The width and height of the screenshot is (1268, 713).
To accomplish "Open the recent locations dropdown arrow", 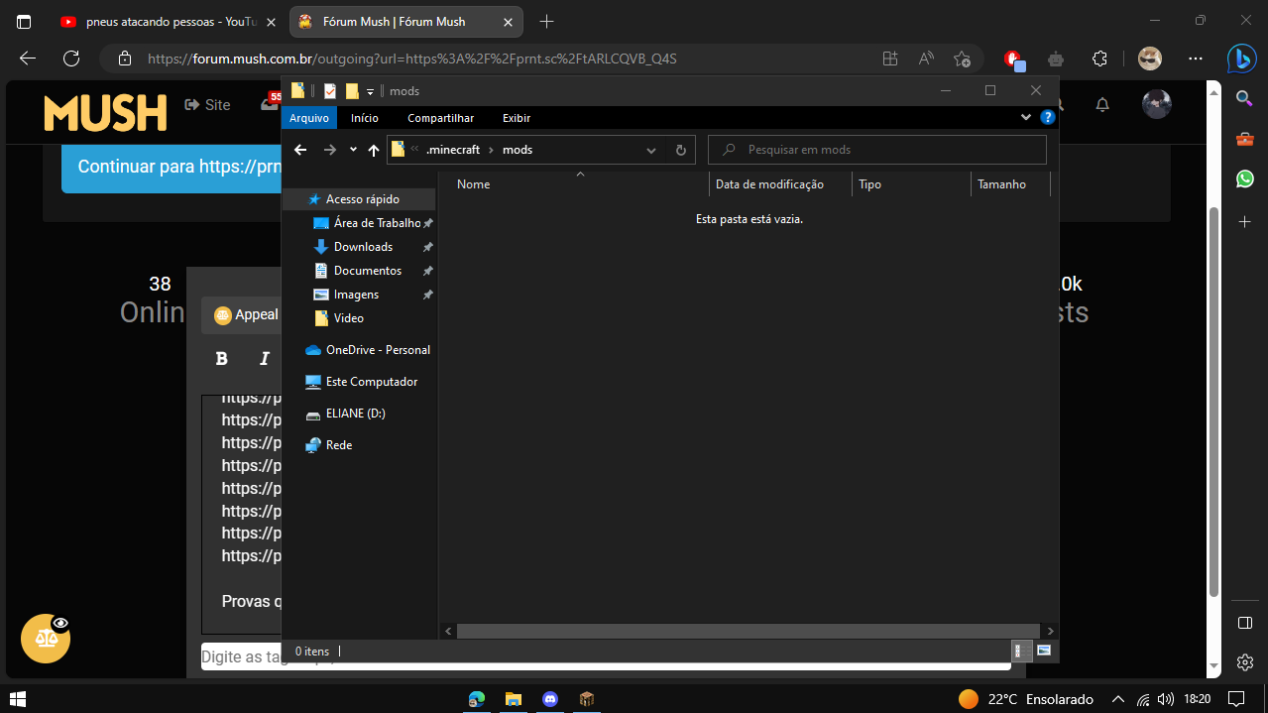I will (353, 150).
